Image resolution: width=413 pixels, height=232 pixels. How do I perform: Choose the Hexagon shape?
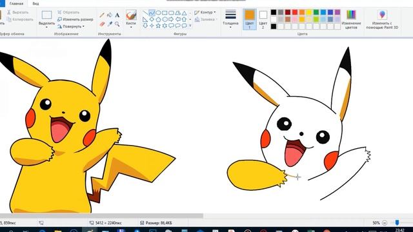(165, 19)
